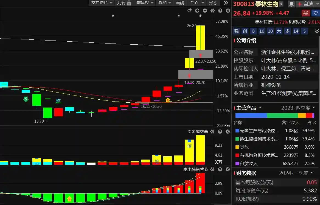Open the F10 menu item

pyautogui.click(x=194, y=3)
